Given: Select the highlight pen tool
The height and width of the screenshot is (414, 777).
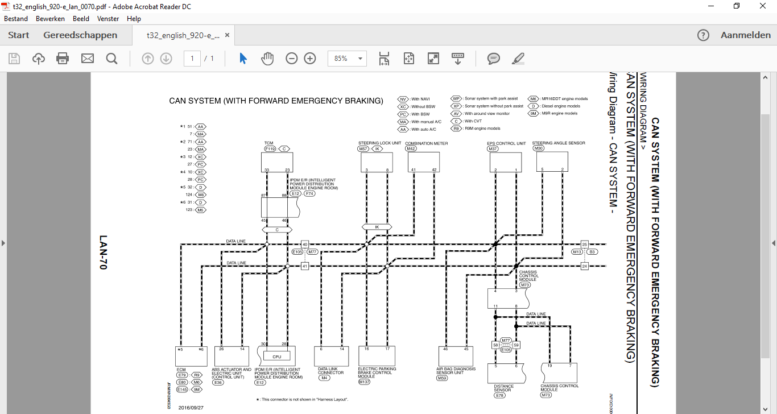Looking at the screenshot, I should tap(518, 59).
